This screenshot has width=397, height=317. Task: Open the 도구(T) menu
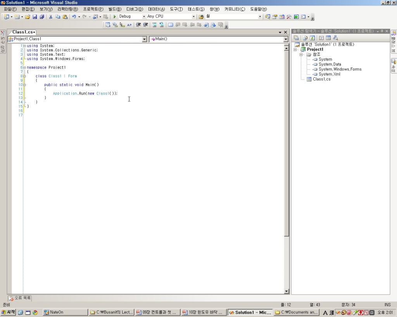(176, 9)
